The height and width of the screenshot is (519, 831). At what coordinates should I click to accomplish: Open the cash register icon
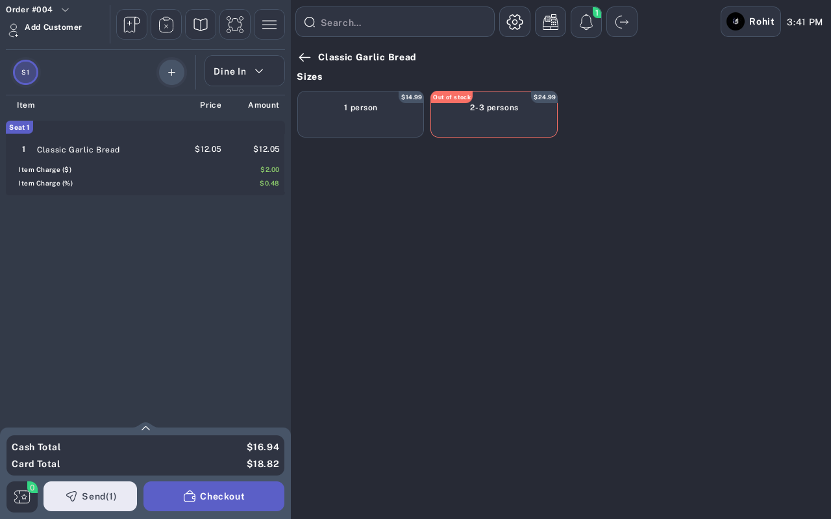tap(551, 22)
